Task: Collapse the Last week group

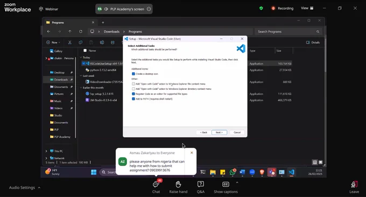Action: click(81, 76)
